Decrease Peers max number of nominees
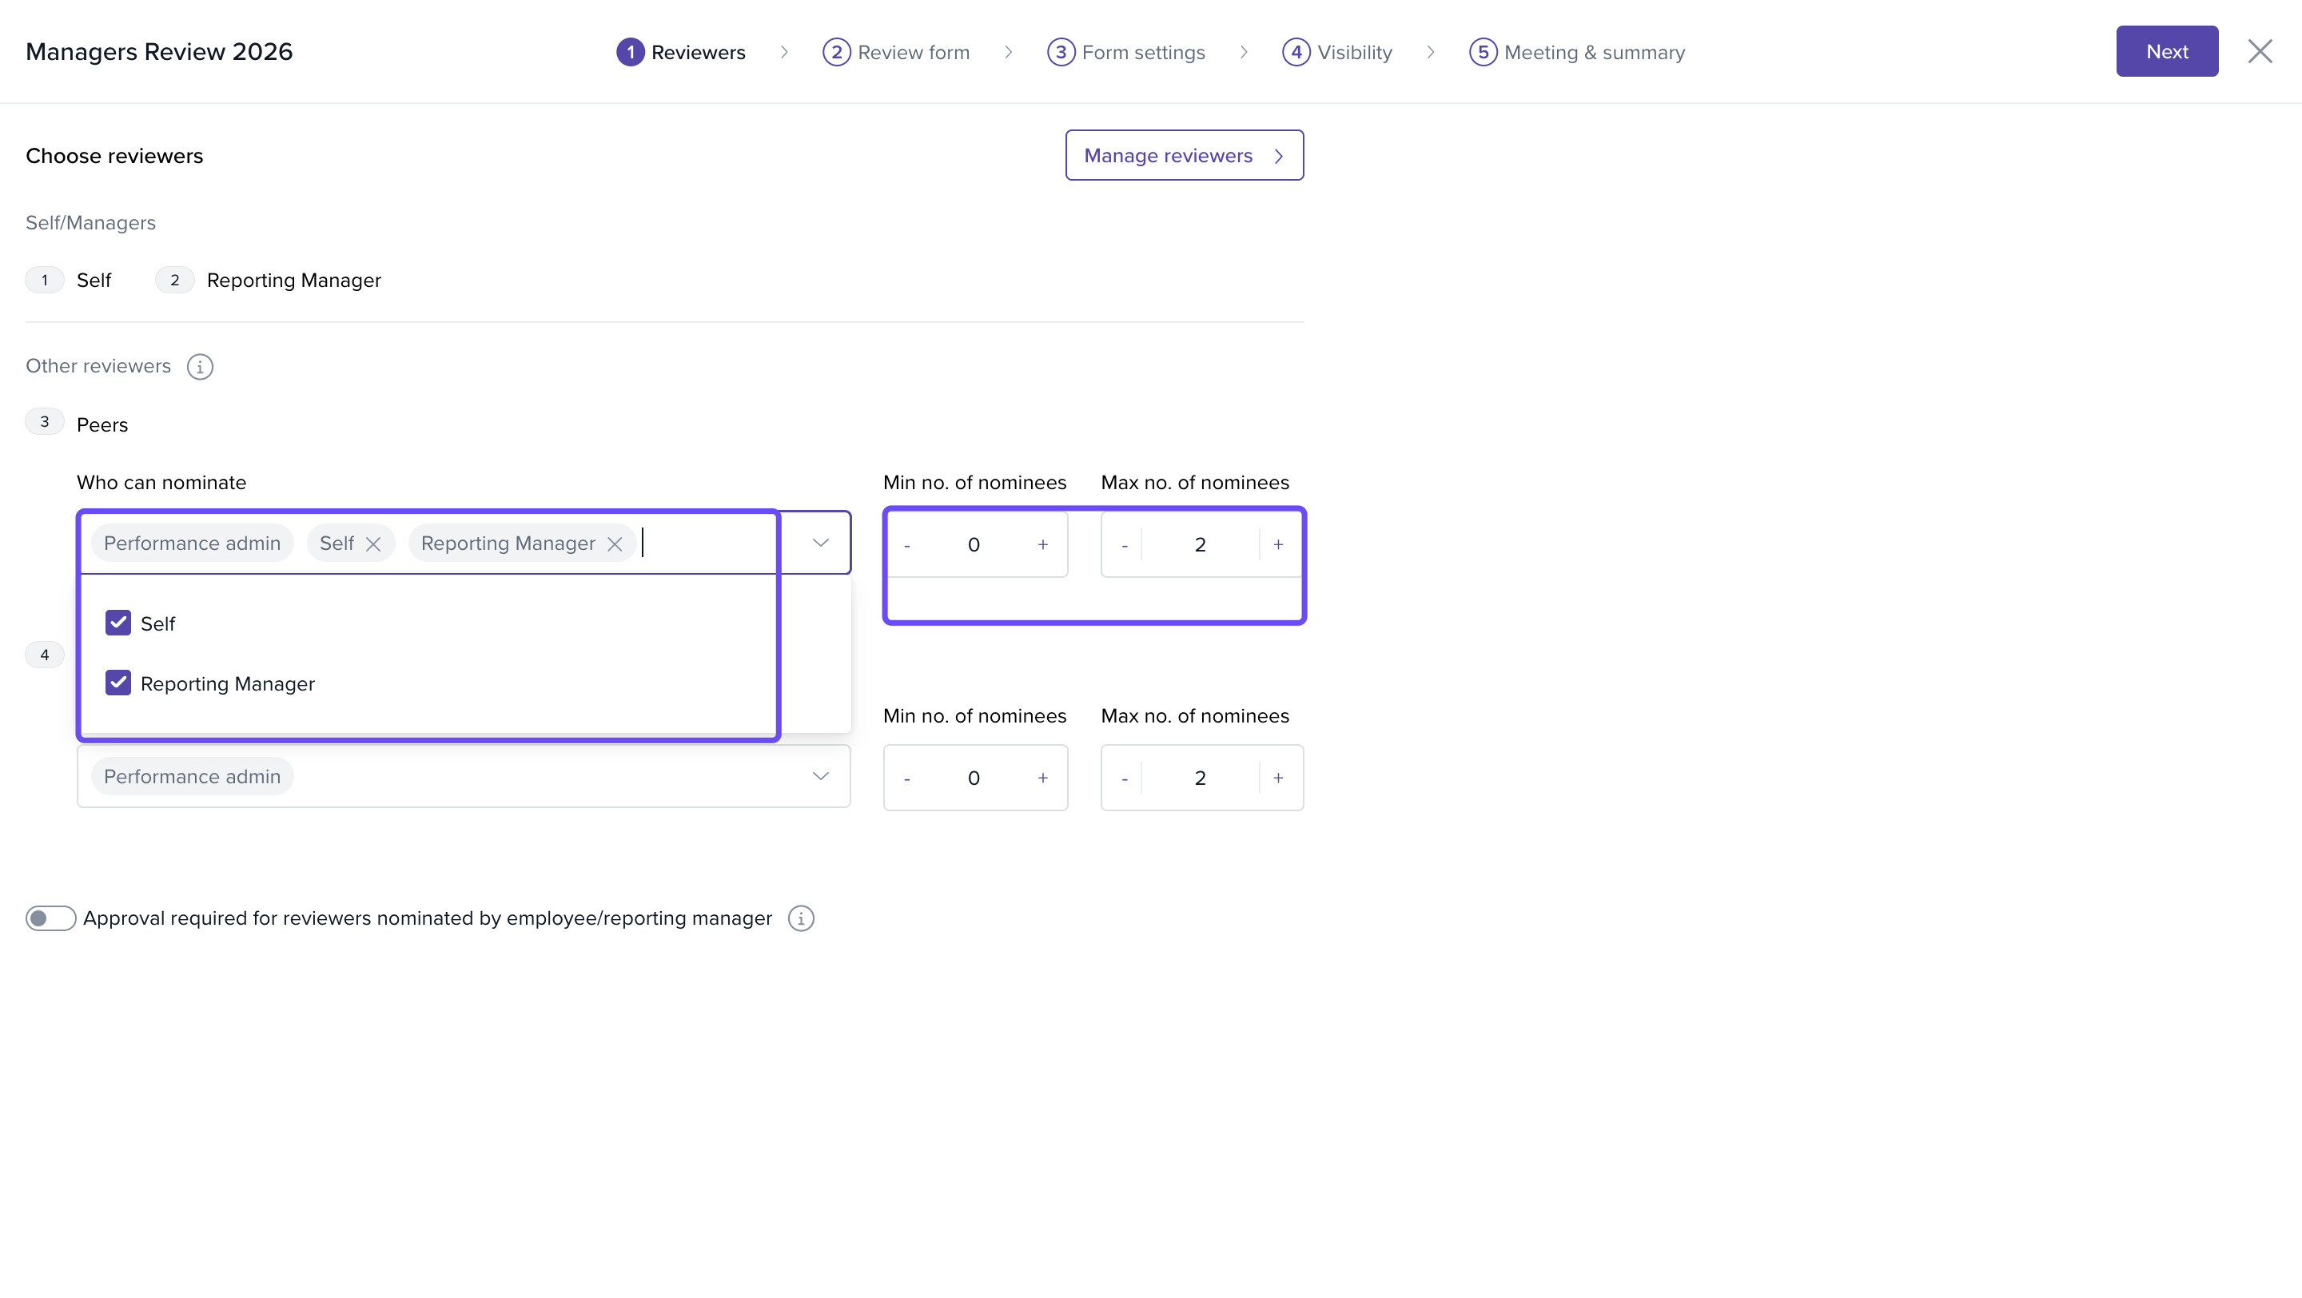 [x=1124, y=545]
